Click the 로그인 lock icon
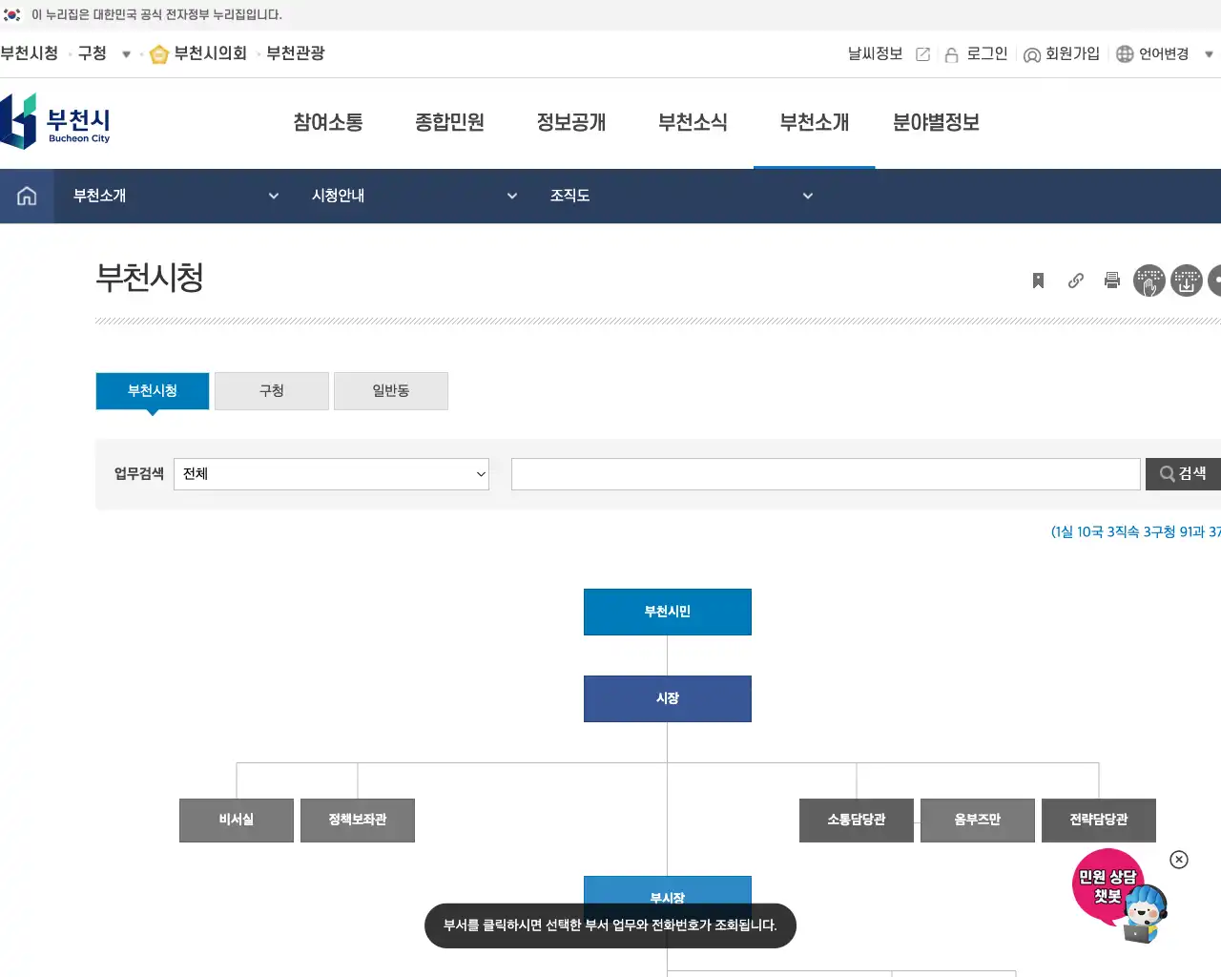Screen dimensions: 1221x977 point(951,54)
